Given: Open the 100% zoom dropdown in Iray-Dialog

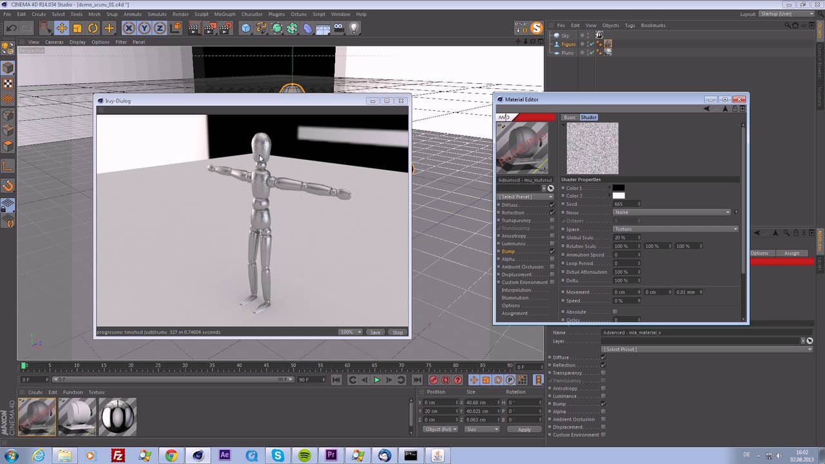Looking at the screenshot, I should pos(351,332).
